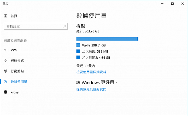Click the 乙太網路 539 MB color square
This screenshot has width=188, height=116.
(x=78, y=51)
